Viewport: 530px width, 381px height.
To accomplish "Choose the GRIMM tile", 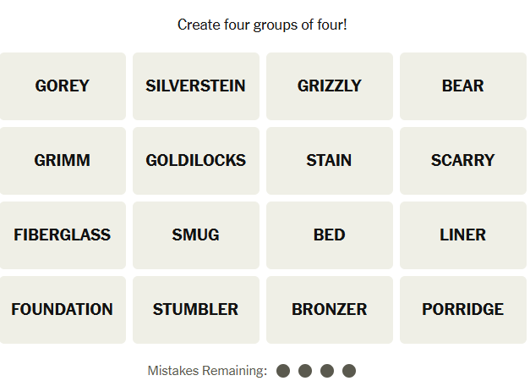I will tap(63, 161).
